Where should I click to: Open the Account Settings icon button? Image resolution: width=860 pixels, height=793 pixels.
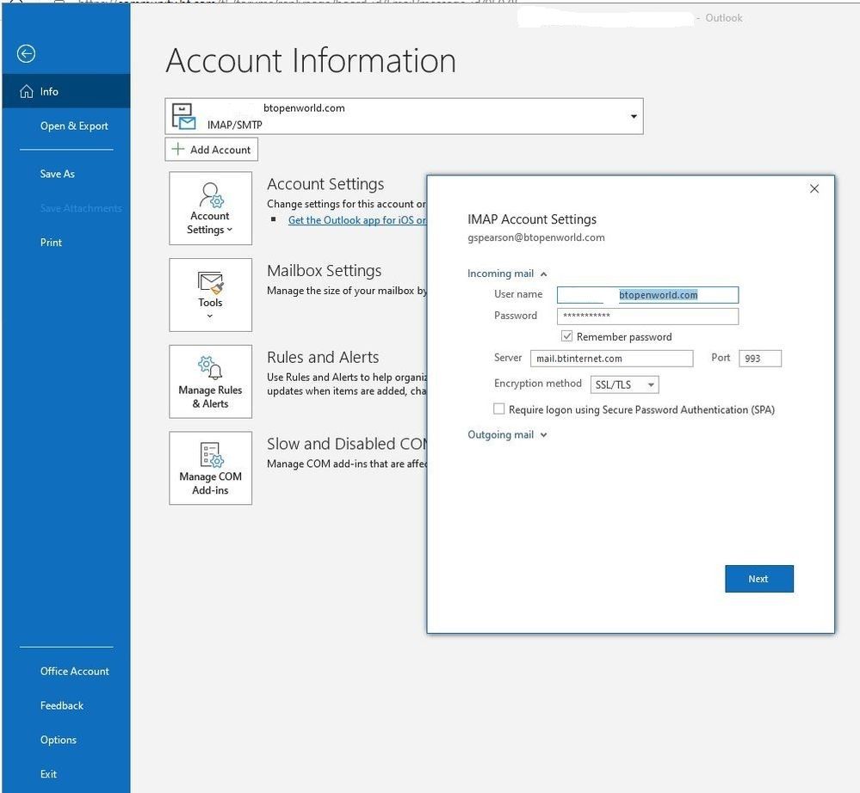[210, 208]
